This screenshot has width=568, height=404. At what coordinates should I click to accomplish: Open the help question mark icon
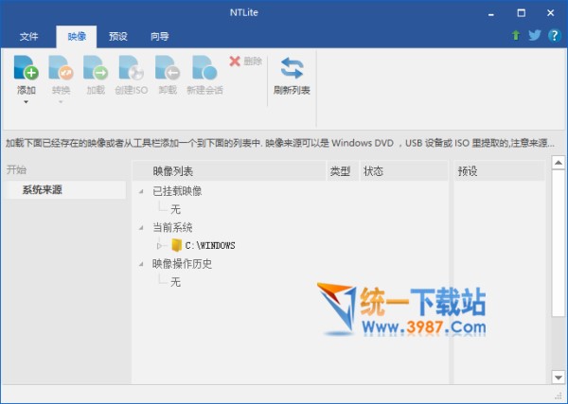point(554,36)
